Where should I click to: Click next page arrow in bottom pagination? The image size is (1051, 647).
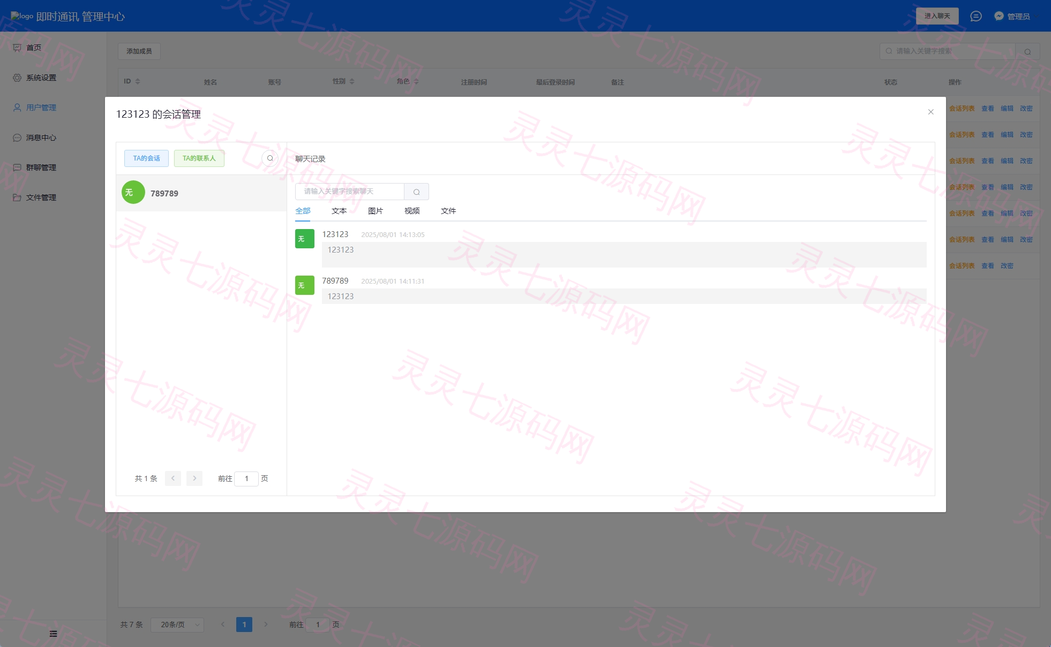click(x=266, y=625)
